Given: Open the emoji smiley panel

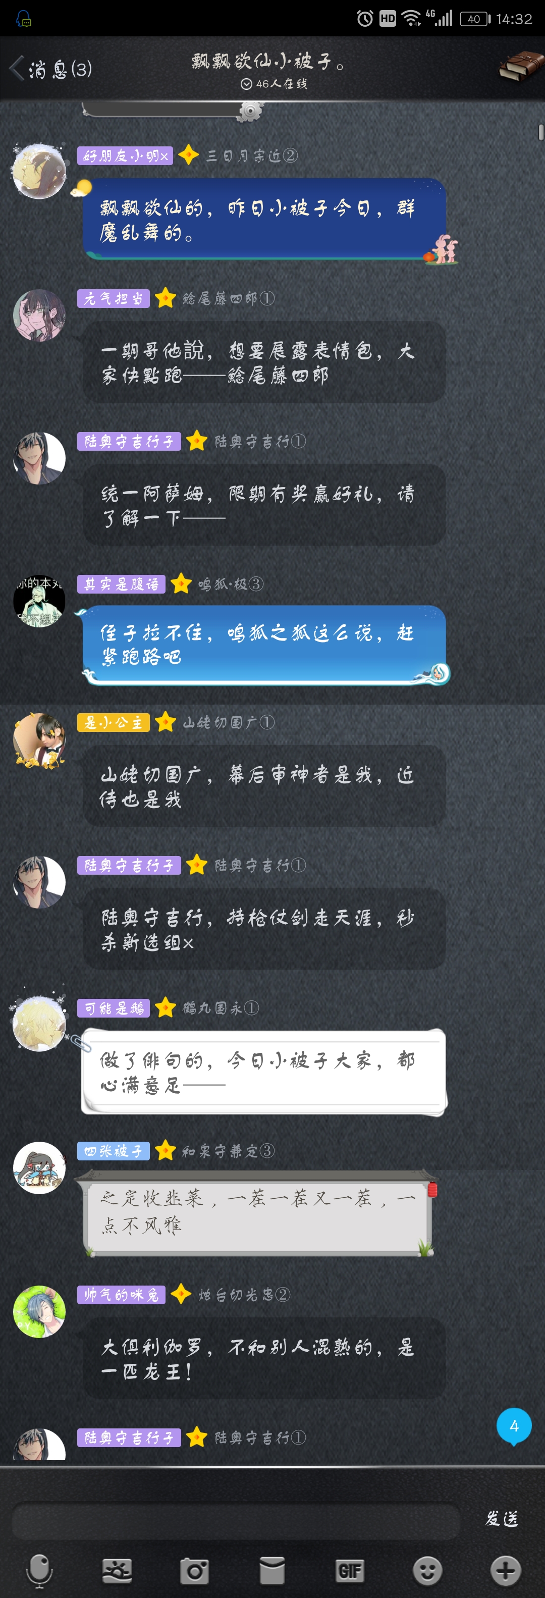Looking at the screenshot, I should (427, 1570).
